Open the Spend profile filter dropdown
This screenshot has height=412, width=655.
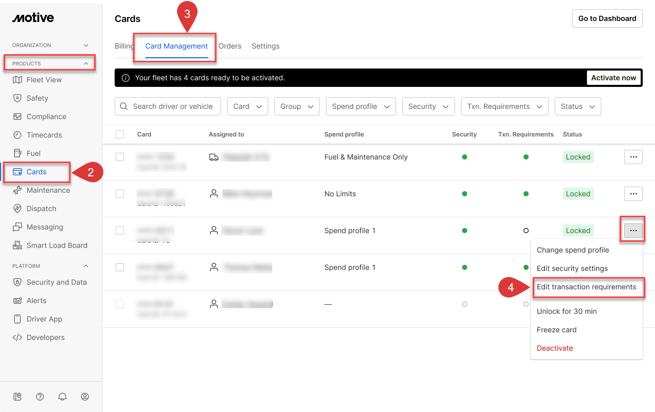click(360, 106)
